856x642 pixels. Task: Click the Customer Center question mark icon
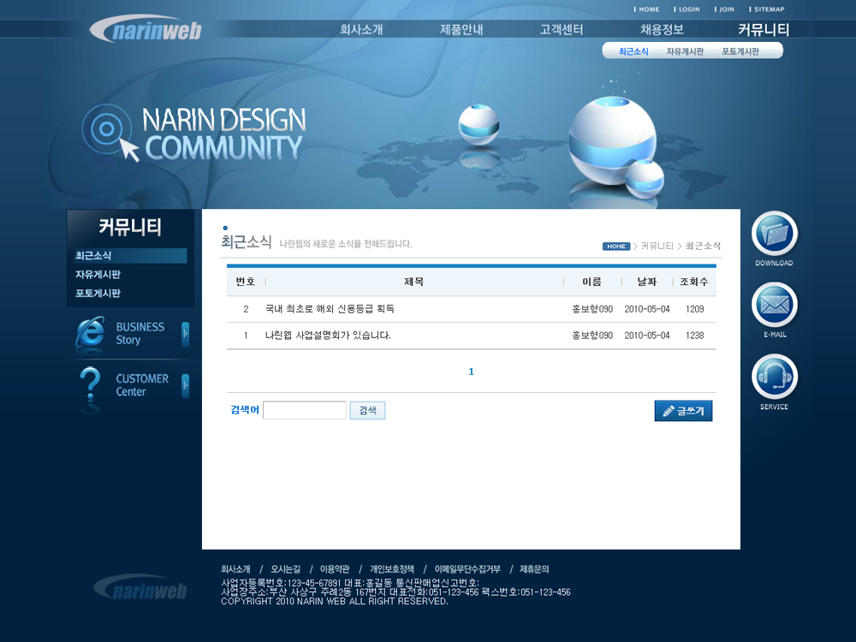pos(90,385)
